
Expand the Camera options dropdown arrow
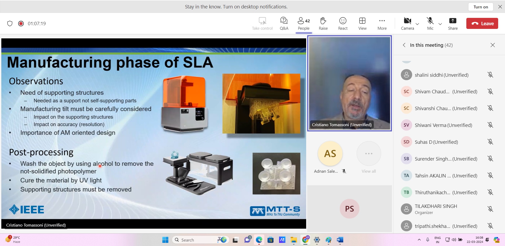[x=417, y=24]
